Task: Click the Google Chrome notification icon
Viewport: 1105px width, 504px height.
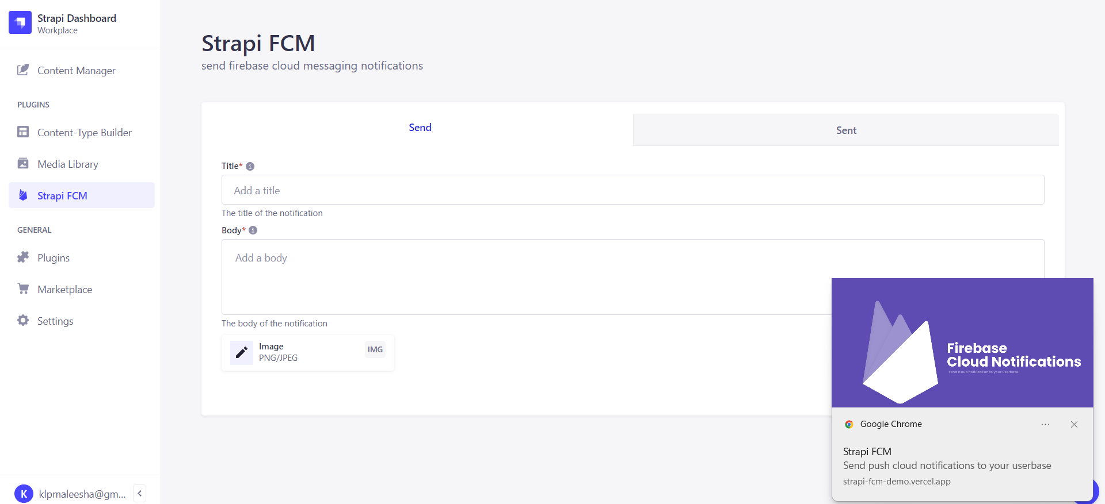Action: coord(849,424)
